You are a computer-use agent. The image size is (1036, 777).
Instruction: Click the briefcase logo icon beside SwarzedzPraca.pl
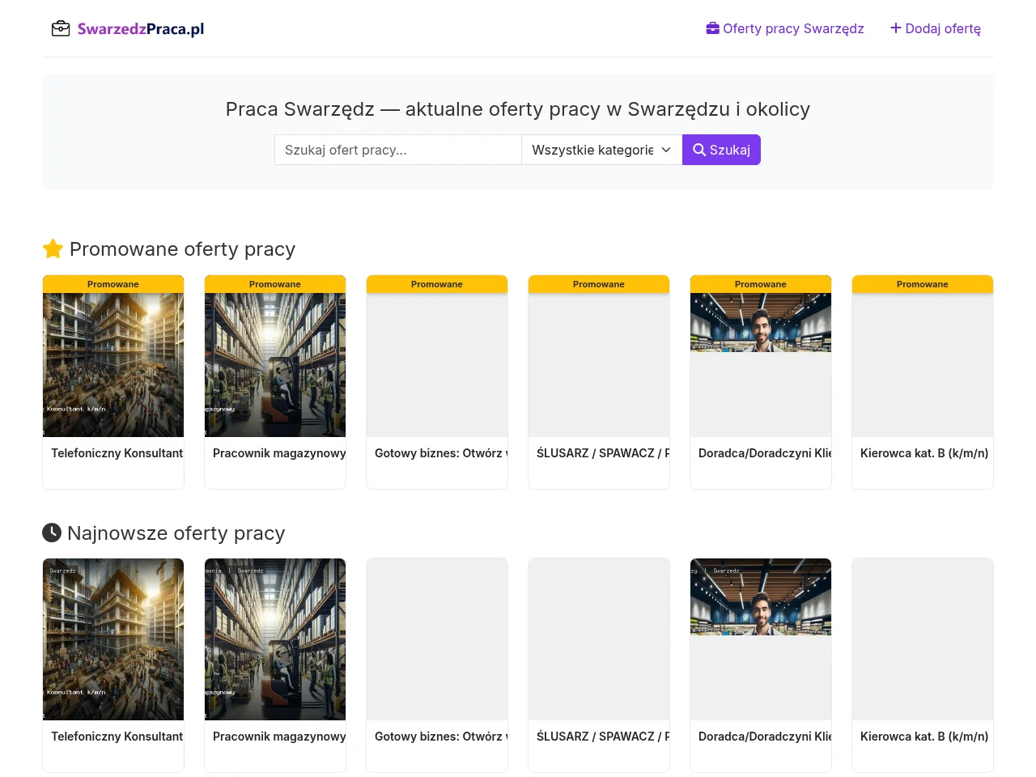point(61,29)
